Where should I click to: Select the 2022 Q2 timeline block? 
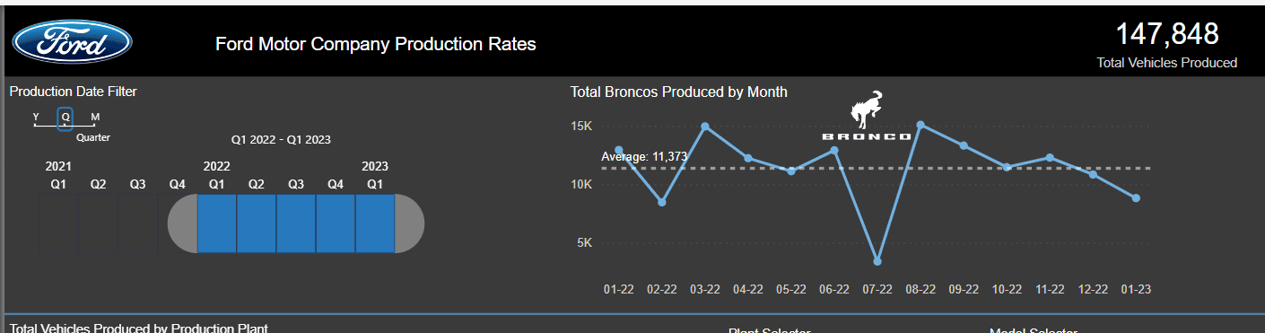click(256, 223)
